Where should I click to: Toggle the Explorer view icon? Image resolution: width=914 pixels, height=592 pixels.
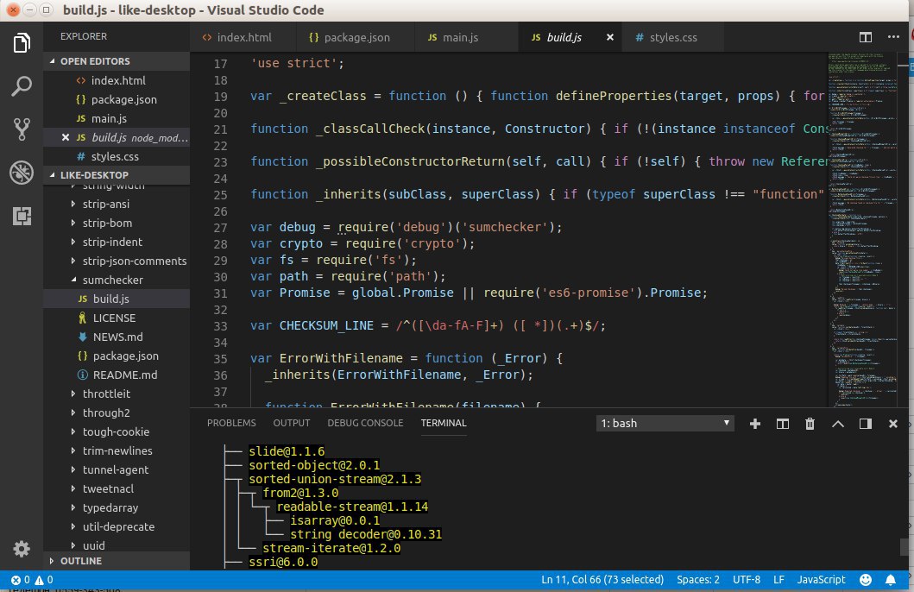click(22, 42)
